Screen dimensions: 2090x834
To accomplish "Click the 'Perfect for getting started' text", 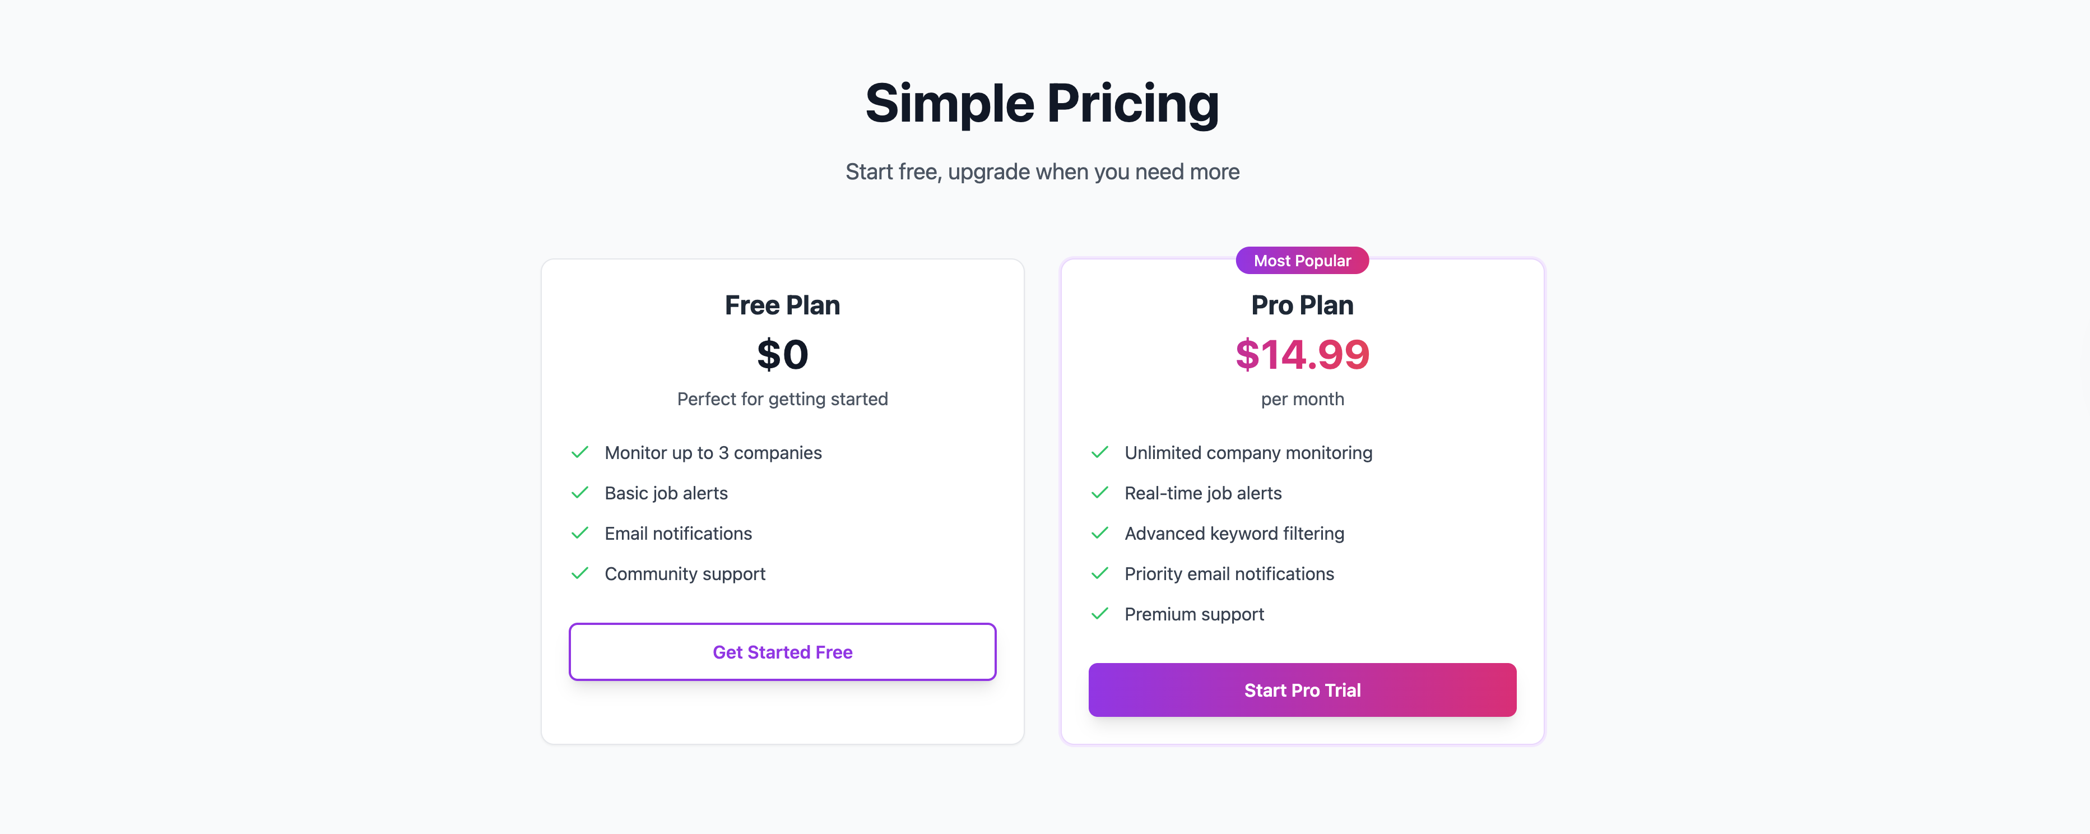I will [782, 399].
